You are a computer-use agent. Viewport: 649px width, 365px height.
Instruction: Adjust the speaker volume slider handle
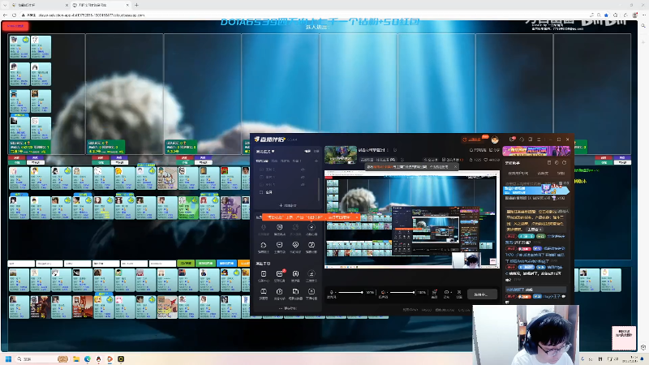[x=414, y=293]
